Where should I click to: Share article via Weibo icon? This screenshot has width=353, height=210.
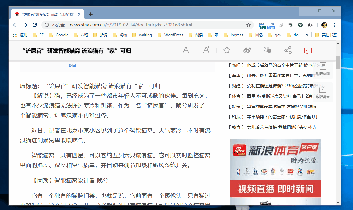click(247, 50)
